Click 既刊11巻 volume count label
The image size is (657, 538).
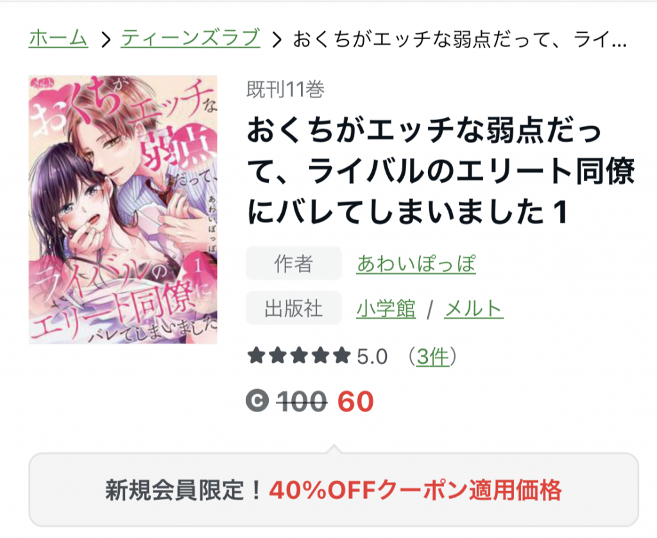tap(286, 89)
